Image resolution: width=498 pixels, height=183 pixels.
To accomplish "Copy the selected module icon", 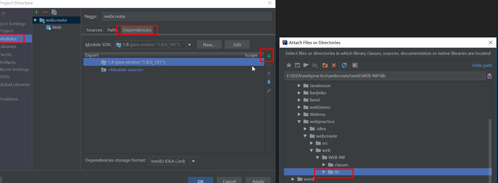I will point(54,12).
